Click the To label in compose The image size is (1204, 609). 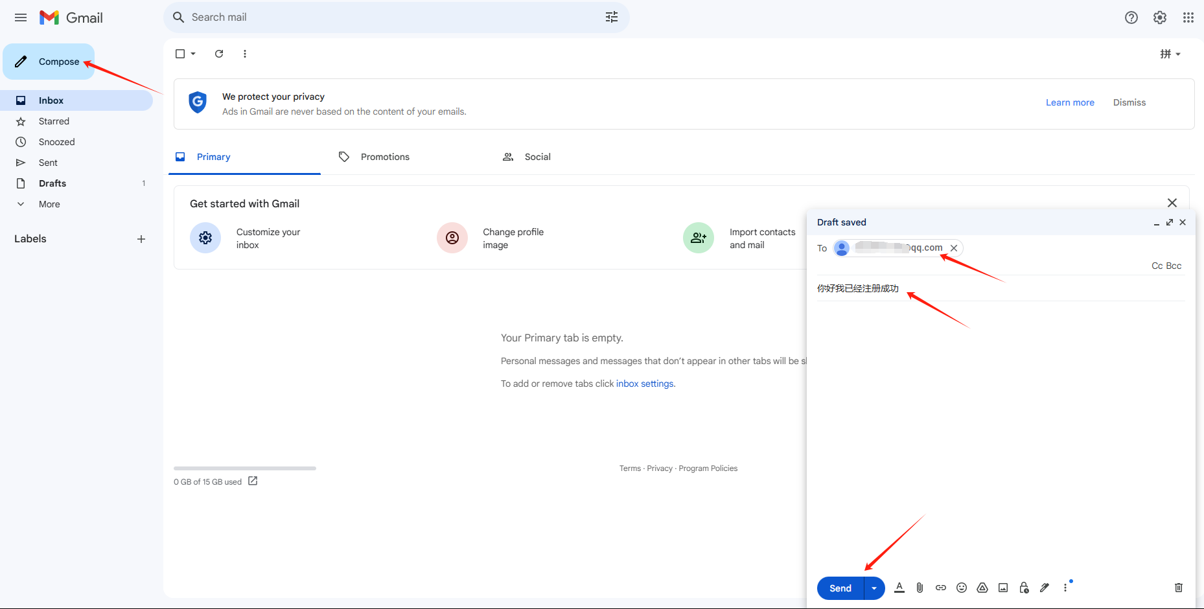pyautogui.click(x=822, y=248)
